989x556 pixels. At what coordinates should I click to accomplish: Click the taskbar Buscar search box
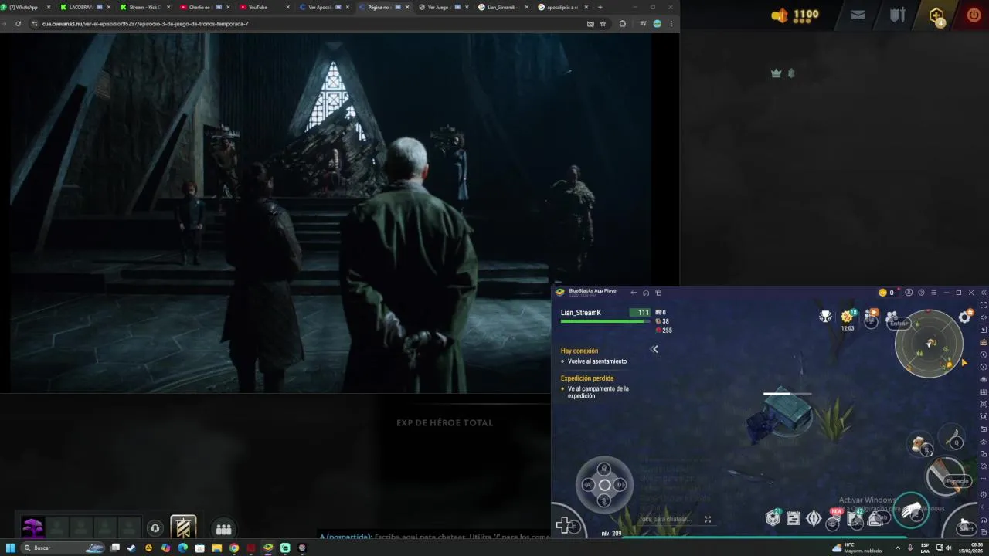(63, 548)
